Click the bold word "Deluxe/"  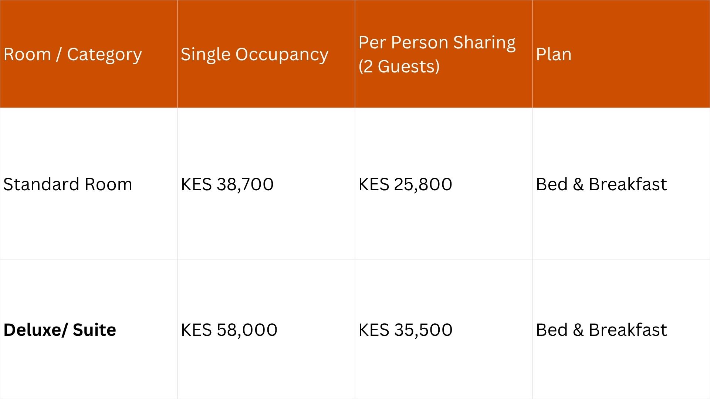coord(35,330)
